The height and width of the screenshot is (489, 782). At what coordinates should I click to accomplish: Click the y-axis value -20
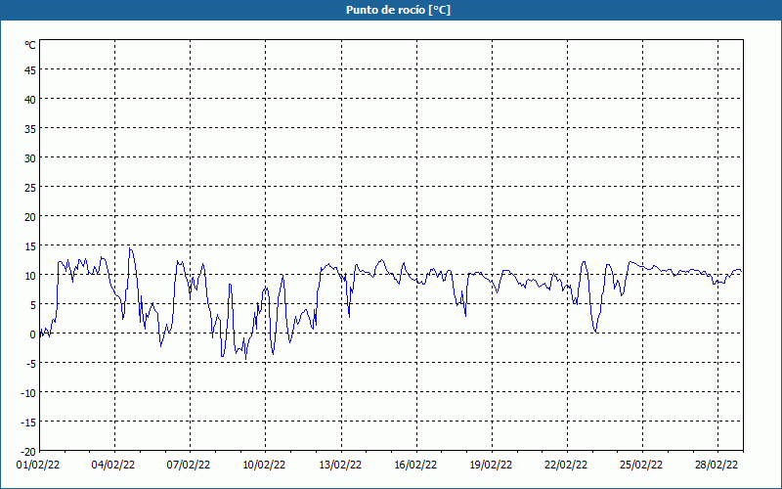28,452
